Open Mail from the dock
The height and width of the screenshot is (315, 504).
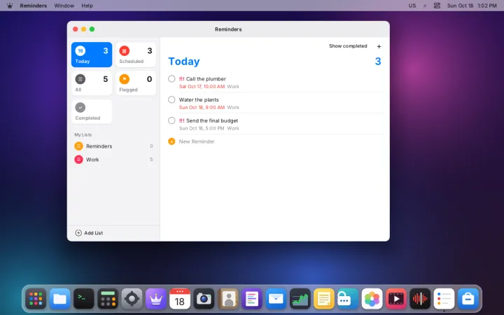(276, 299)
